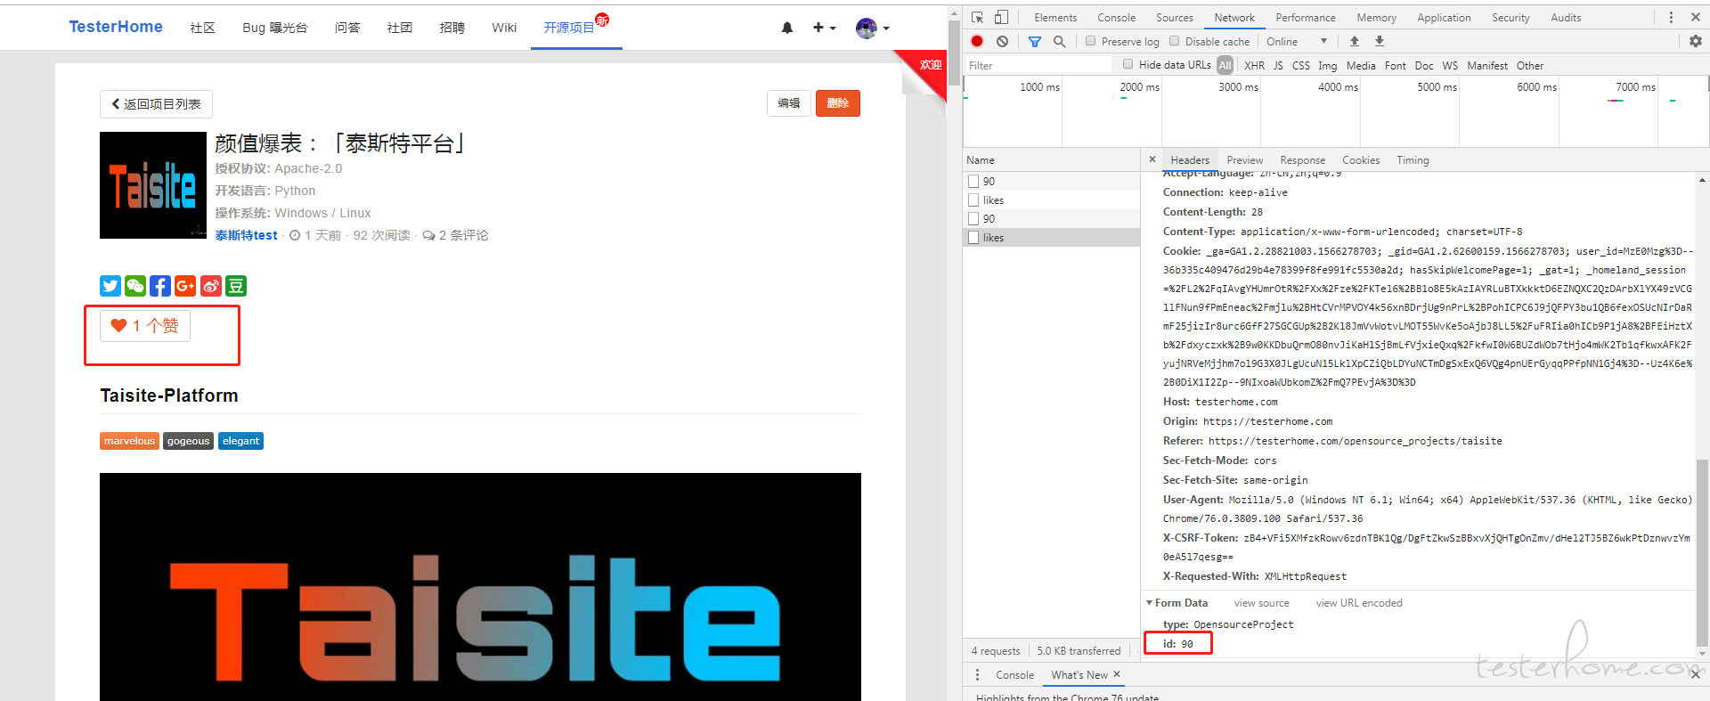Enable Disable cache checkbox
This screenshot has width=1710, height=701.
[1174, 41]
